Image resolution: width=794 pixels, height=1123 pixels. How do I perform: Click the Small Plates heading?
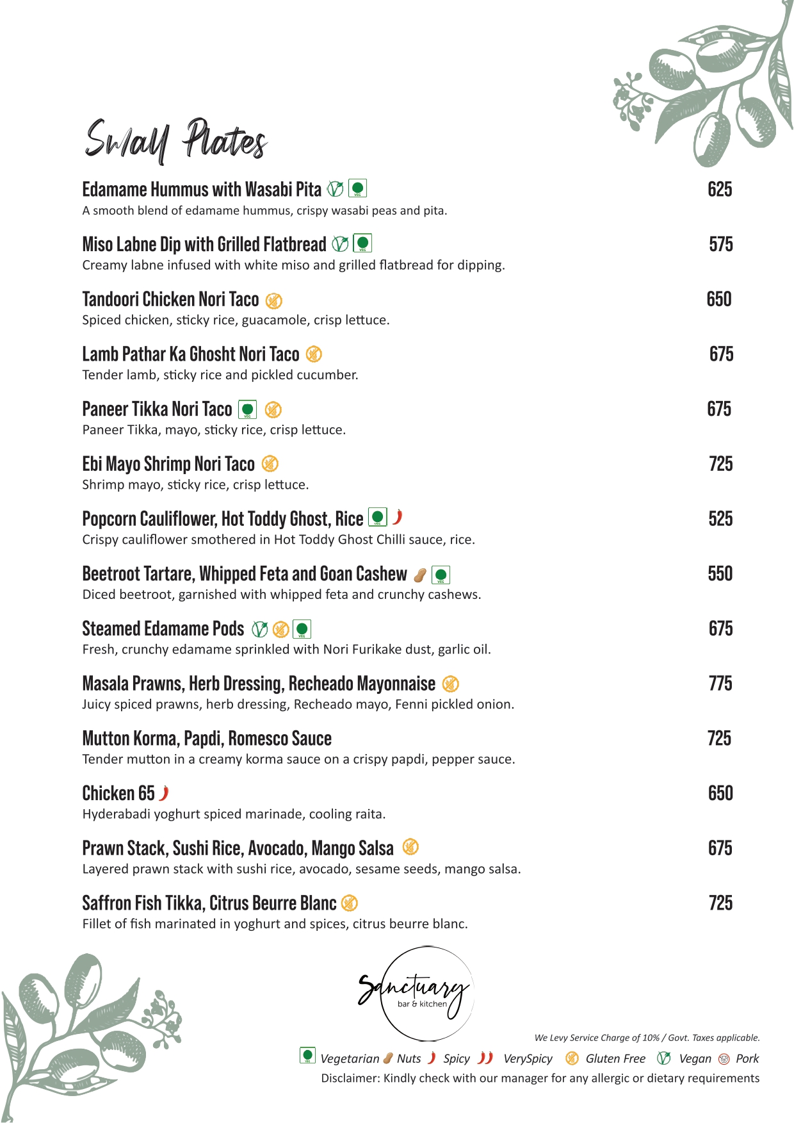coord(175,139)
